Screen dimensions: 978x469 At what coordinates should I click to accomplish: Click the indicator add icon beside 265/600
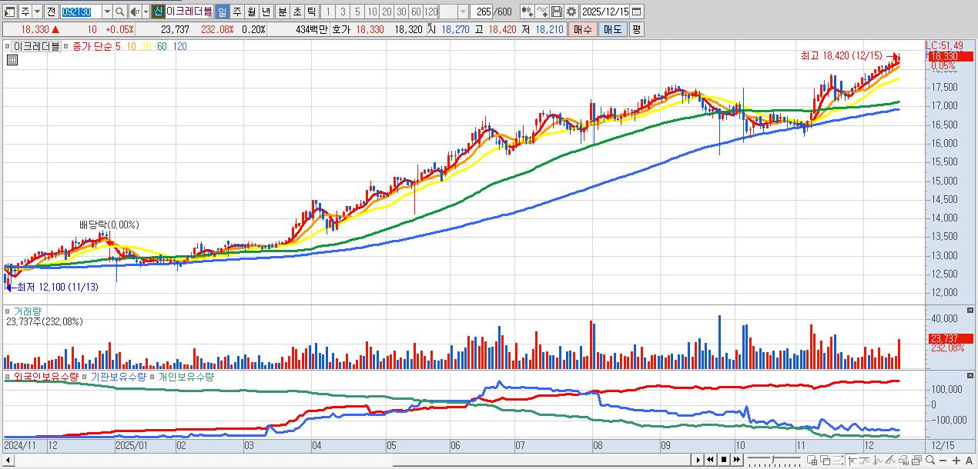pyautogui.click(x=527, y=12)
